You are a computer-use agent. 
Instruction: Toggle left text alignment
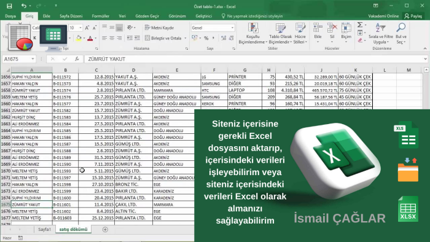point(104,38)
